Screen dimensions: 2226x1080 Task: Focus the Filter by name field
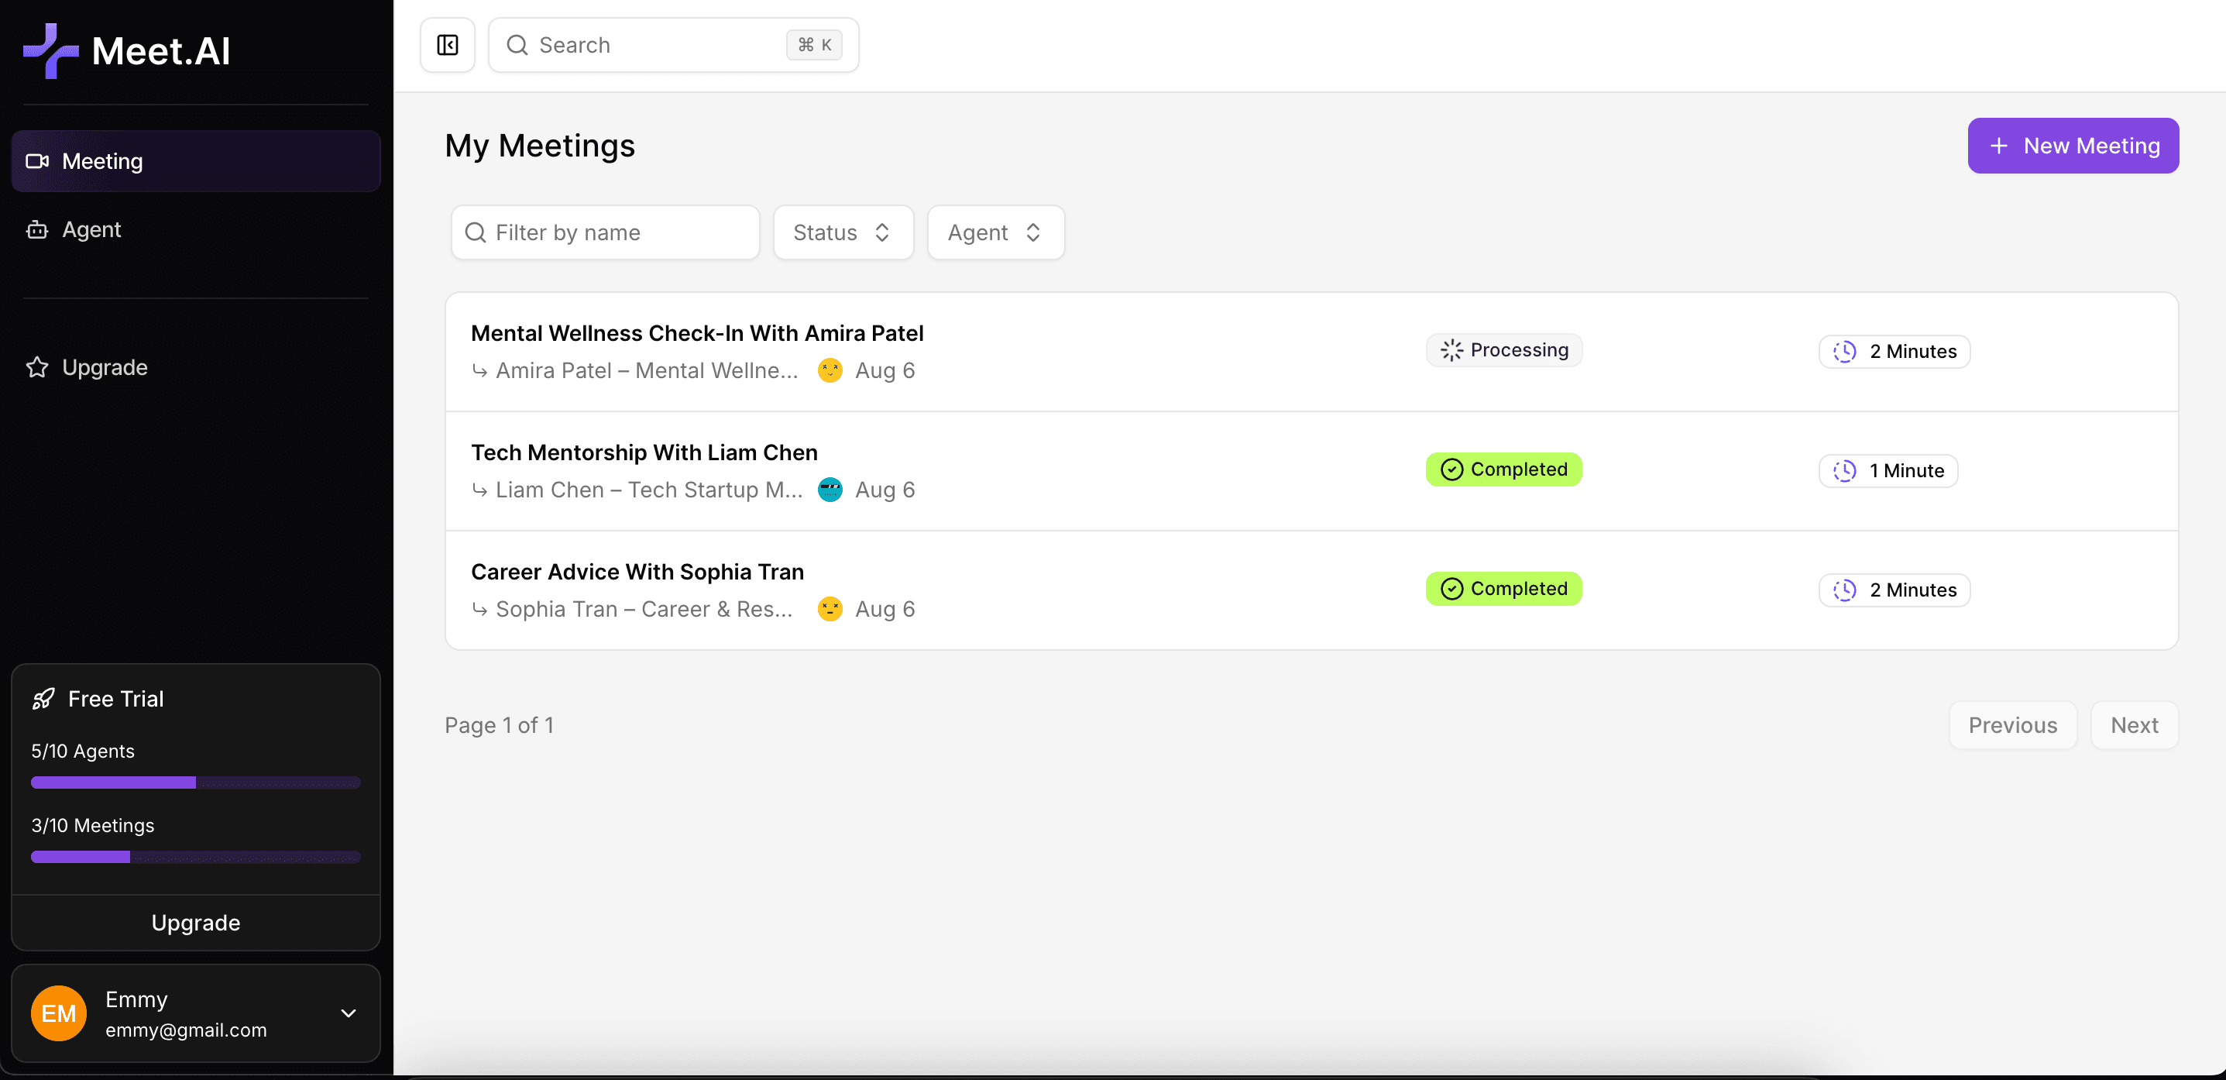click(x=605, y=232)
